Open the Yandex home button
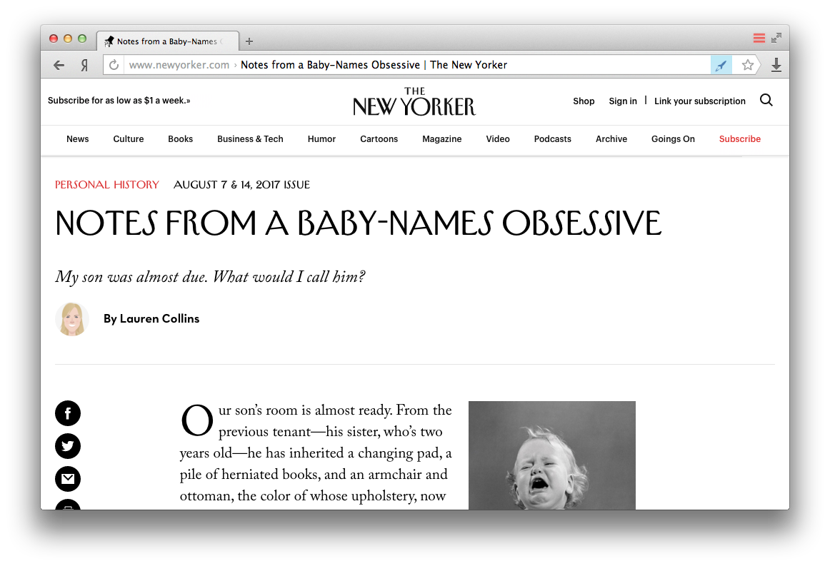This screenshot has height=566, width=830. [x=84, y=65]
